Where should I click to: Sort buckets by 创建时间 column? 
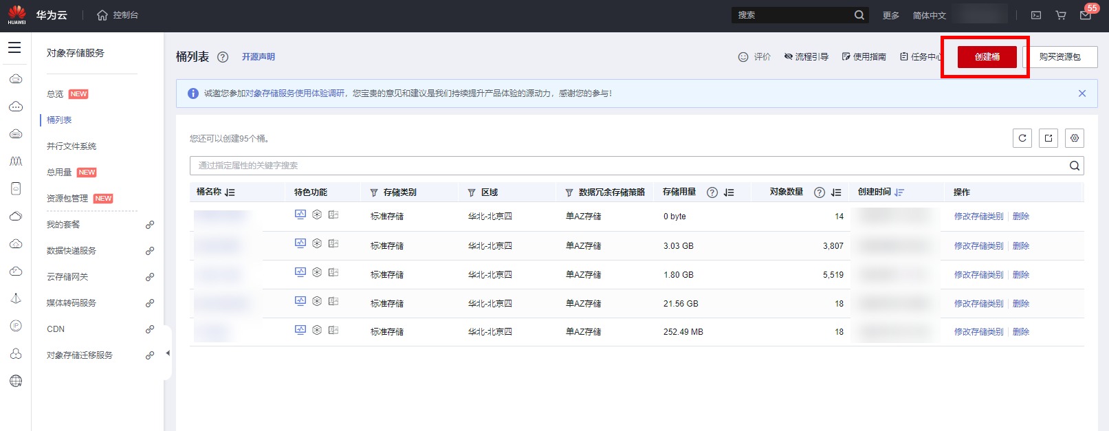point(899,192)
